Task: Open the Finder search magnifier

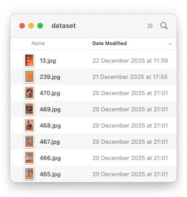Action: 164,26
